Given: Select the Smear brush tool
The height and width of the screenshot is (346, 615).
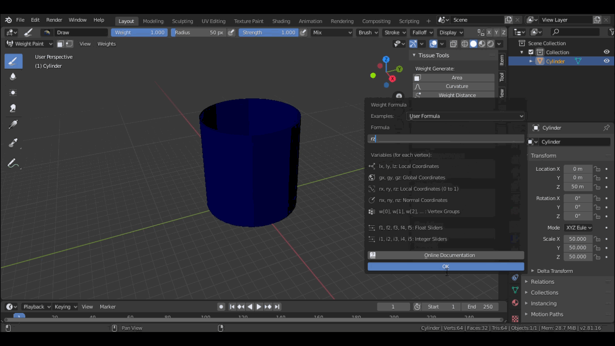Looking at the screenshot, I should 13,108.
